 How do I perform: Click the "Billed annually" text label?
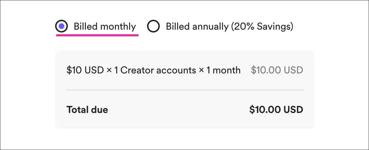pos(197,26)
